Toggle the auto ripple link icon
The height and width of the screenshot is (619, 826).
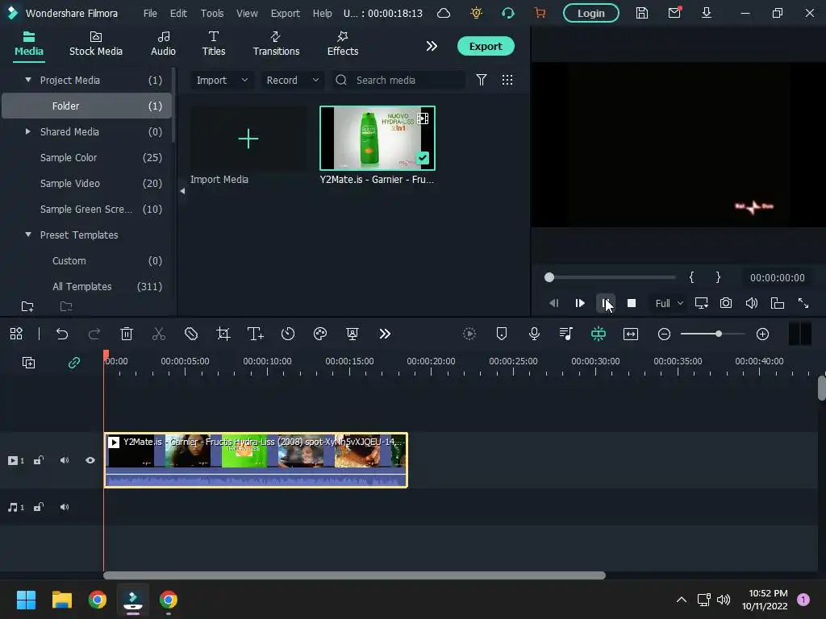(73, 362)
